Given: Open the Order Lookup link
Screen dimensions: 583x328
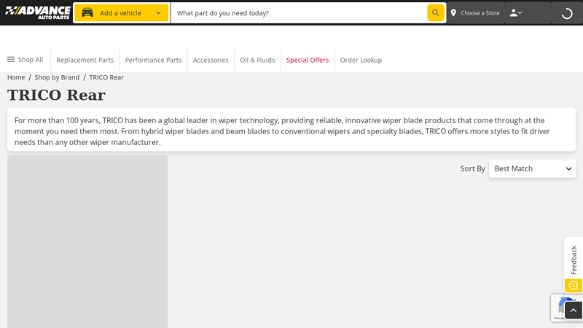Looking at the screenshot, I should coord(361,60).
